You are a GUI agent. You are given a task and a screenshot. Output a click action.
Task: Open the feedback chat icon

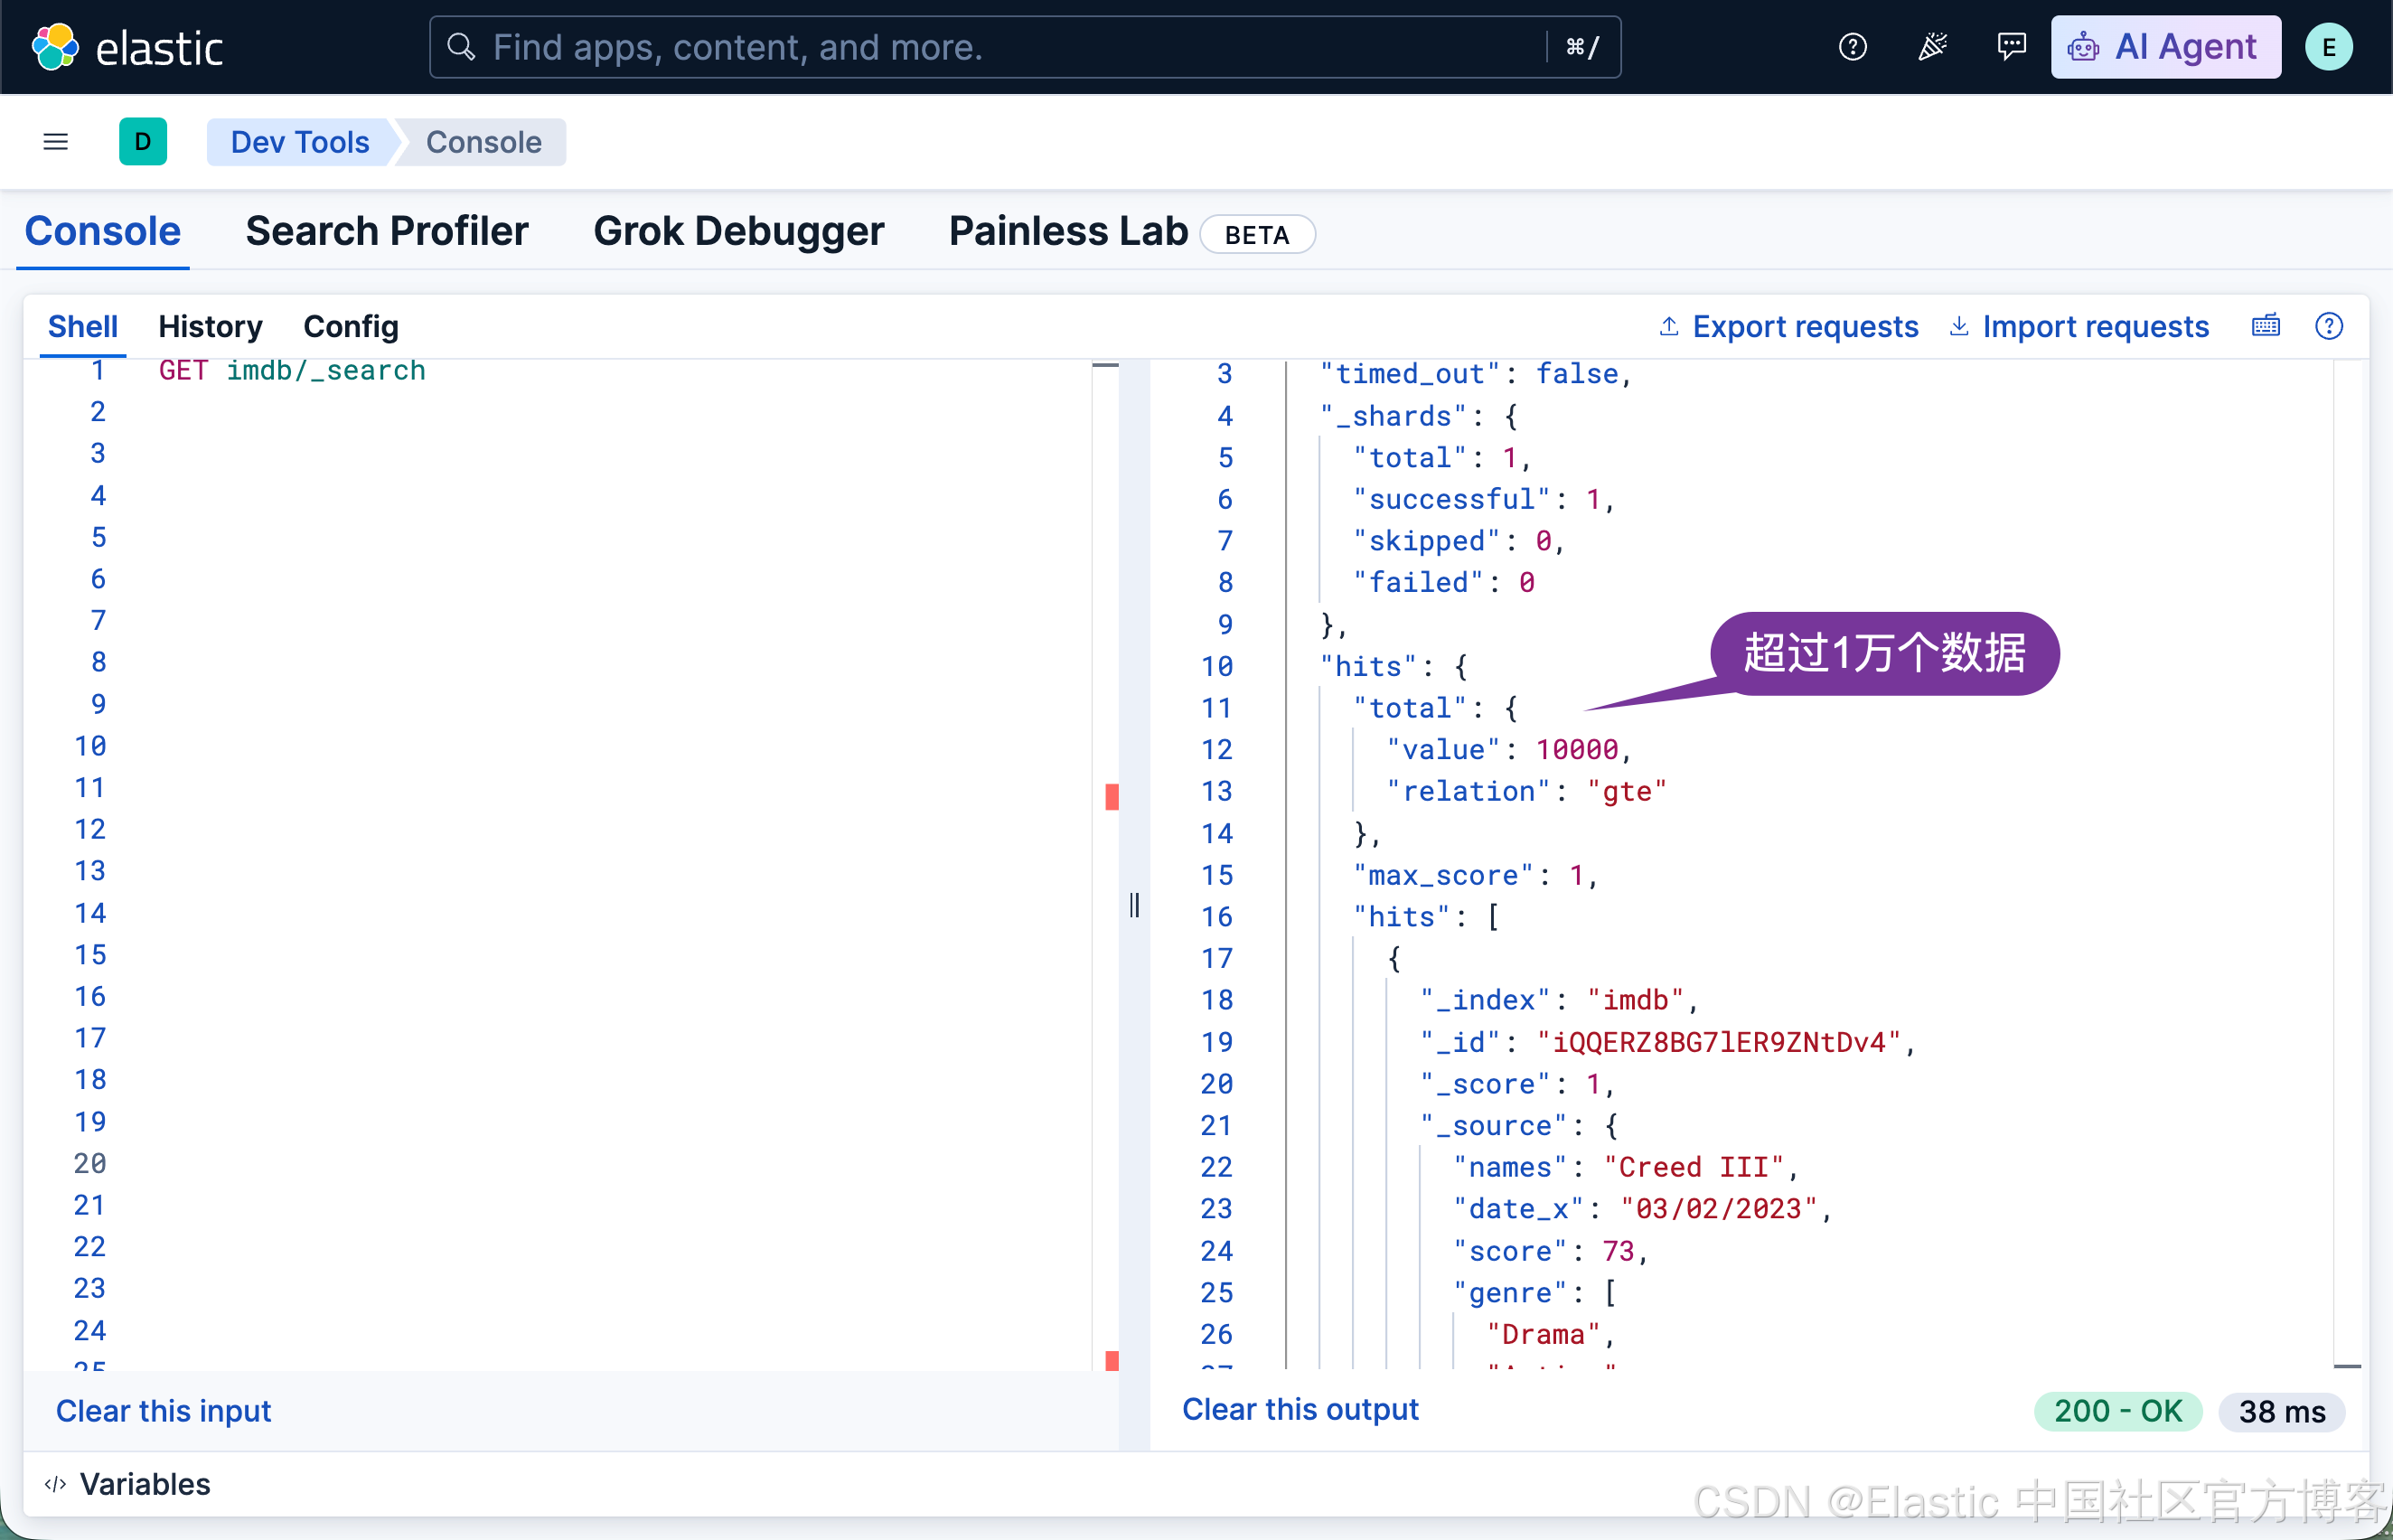2011,47
